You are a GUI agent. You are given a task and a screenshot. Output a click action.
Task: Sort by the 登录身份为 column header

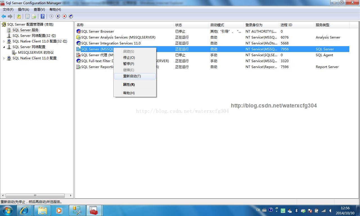(262, 25)
